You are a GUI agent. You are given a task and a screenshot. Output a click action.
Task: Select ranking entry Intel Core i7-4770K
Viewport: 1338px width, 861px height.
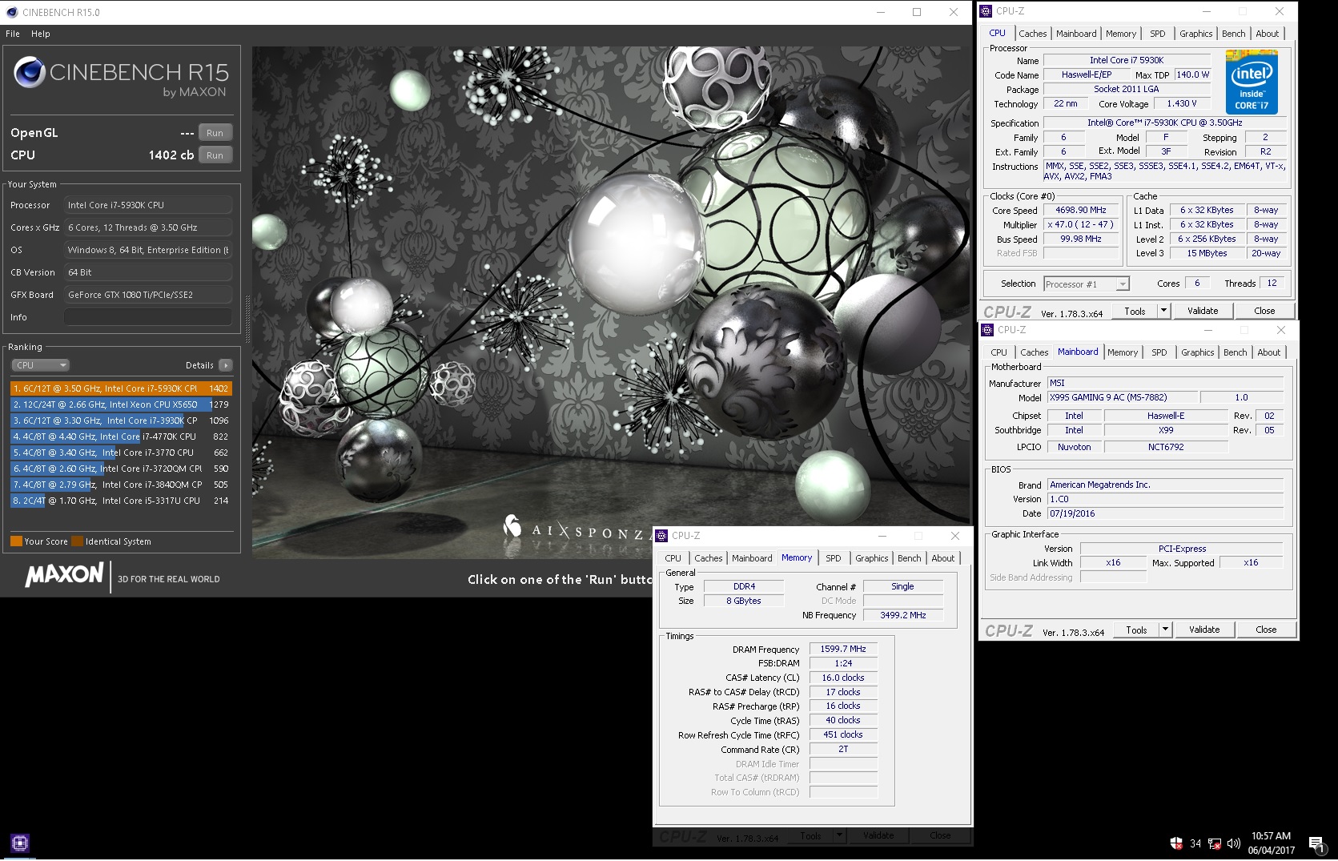coord(121,437)
